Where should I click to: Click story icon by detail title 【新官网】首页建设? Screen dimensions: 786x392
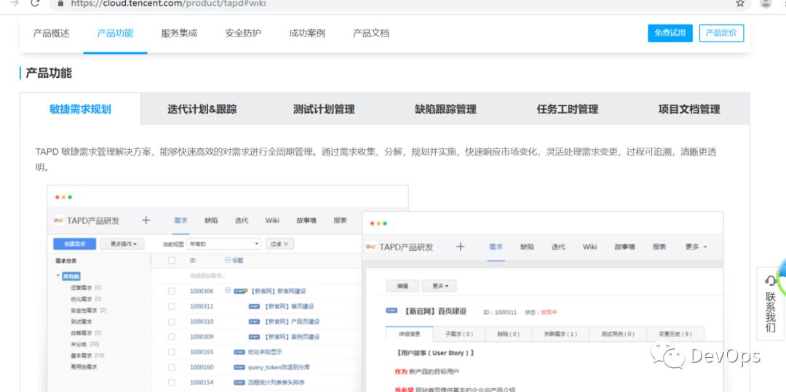pyautogui.click(x=392, y=311)
